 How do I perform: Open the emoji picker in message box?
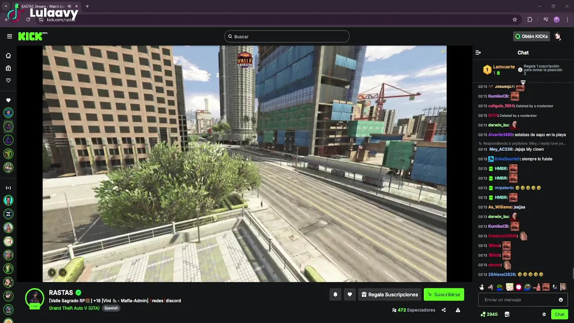pyautogui.click(x=561, y=300)
